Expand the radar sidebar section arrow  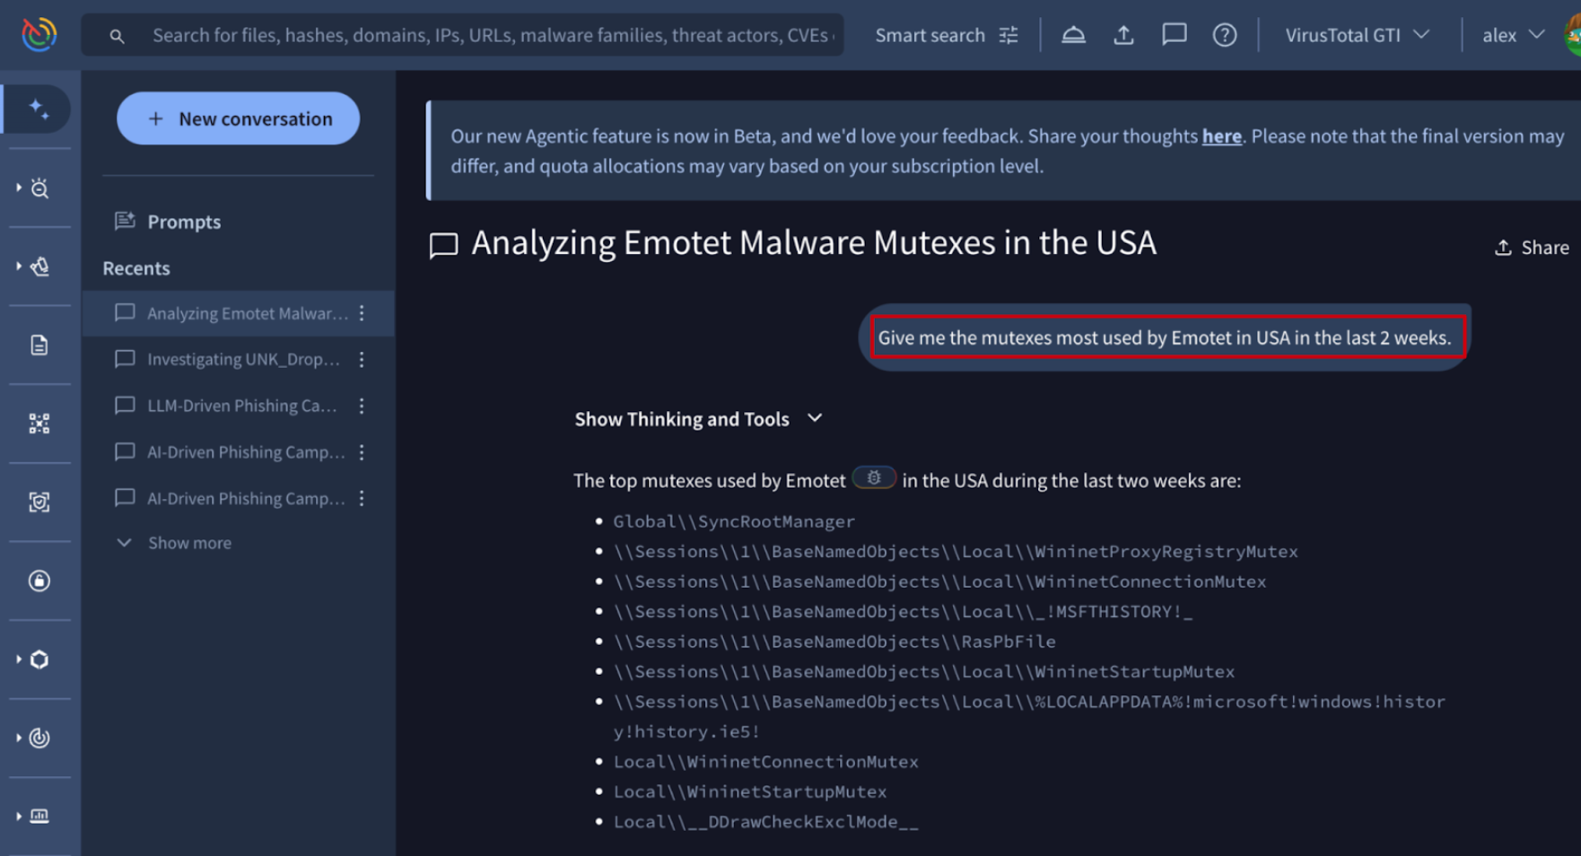(18, 738)
